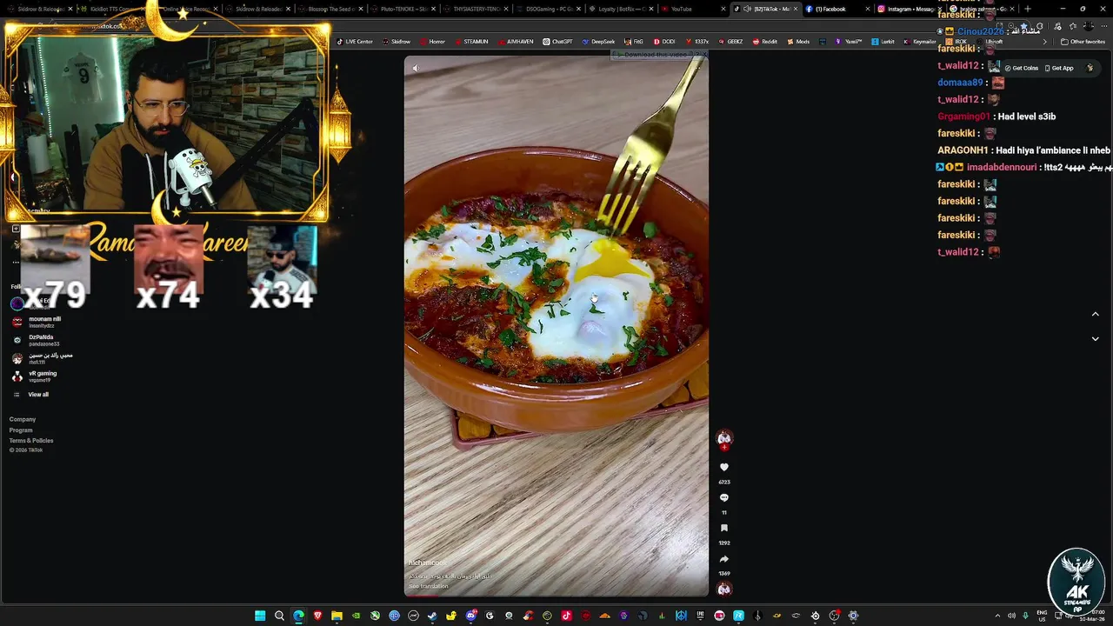Open ChatGPT bookmark

[557, 42]
